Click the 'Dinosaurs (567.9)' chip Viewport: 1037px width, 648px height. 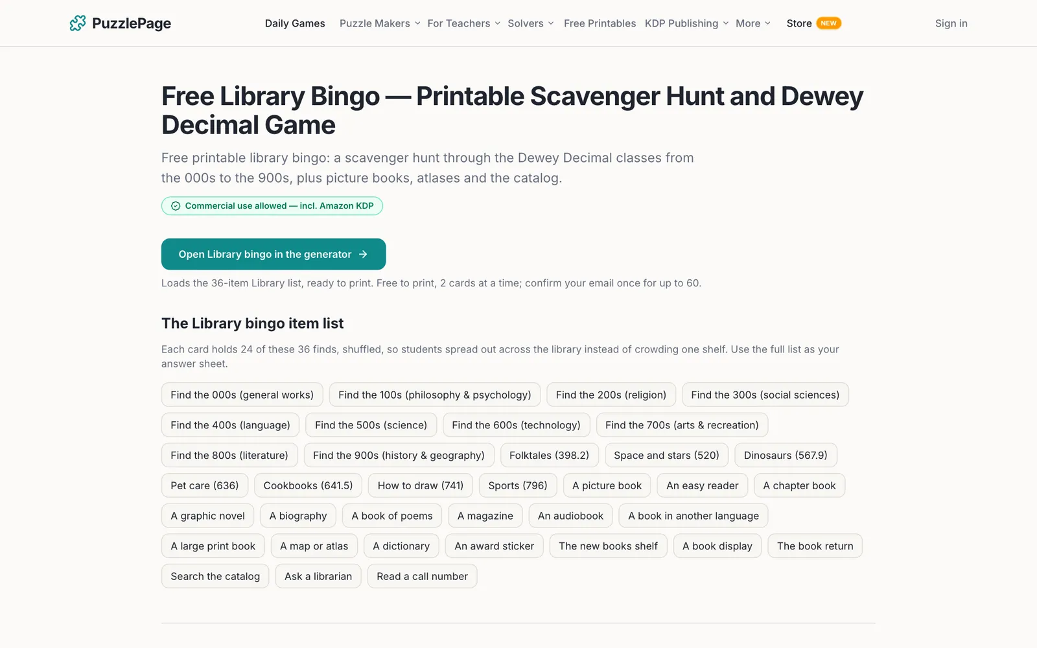tap(786, 456)
